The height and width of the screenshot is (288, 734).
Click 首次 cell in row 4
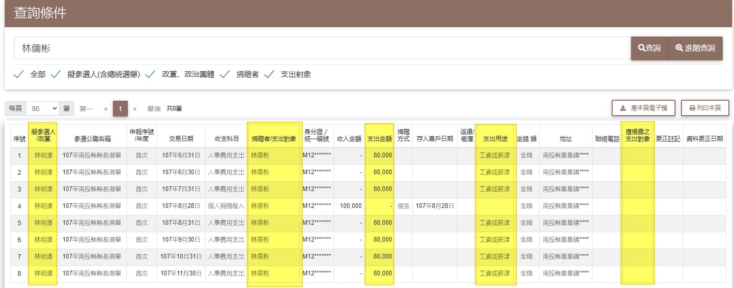click(x=141, y=206)
